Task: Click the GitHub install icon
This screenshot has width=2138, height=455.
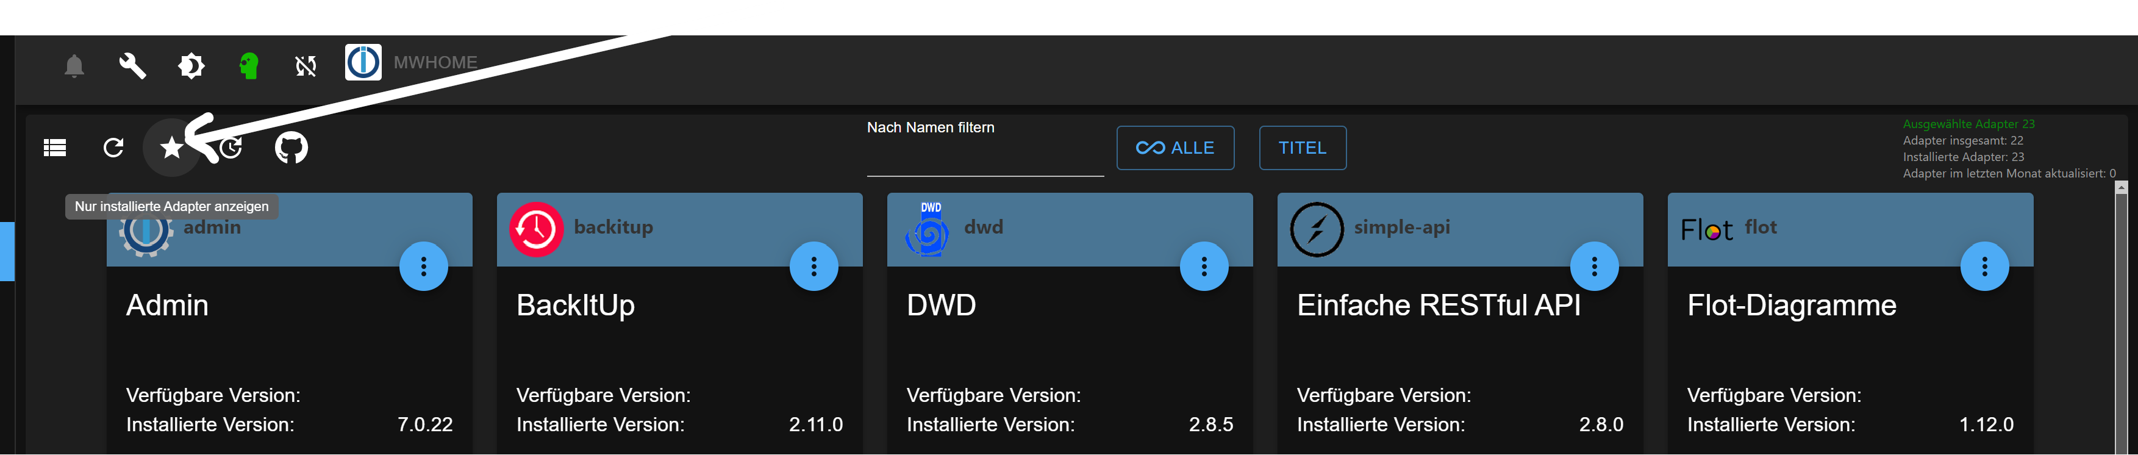Action: (x=291, y=148)
